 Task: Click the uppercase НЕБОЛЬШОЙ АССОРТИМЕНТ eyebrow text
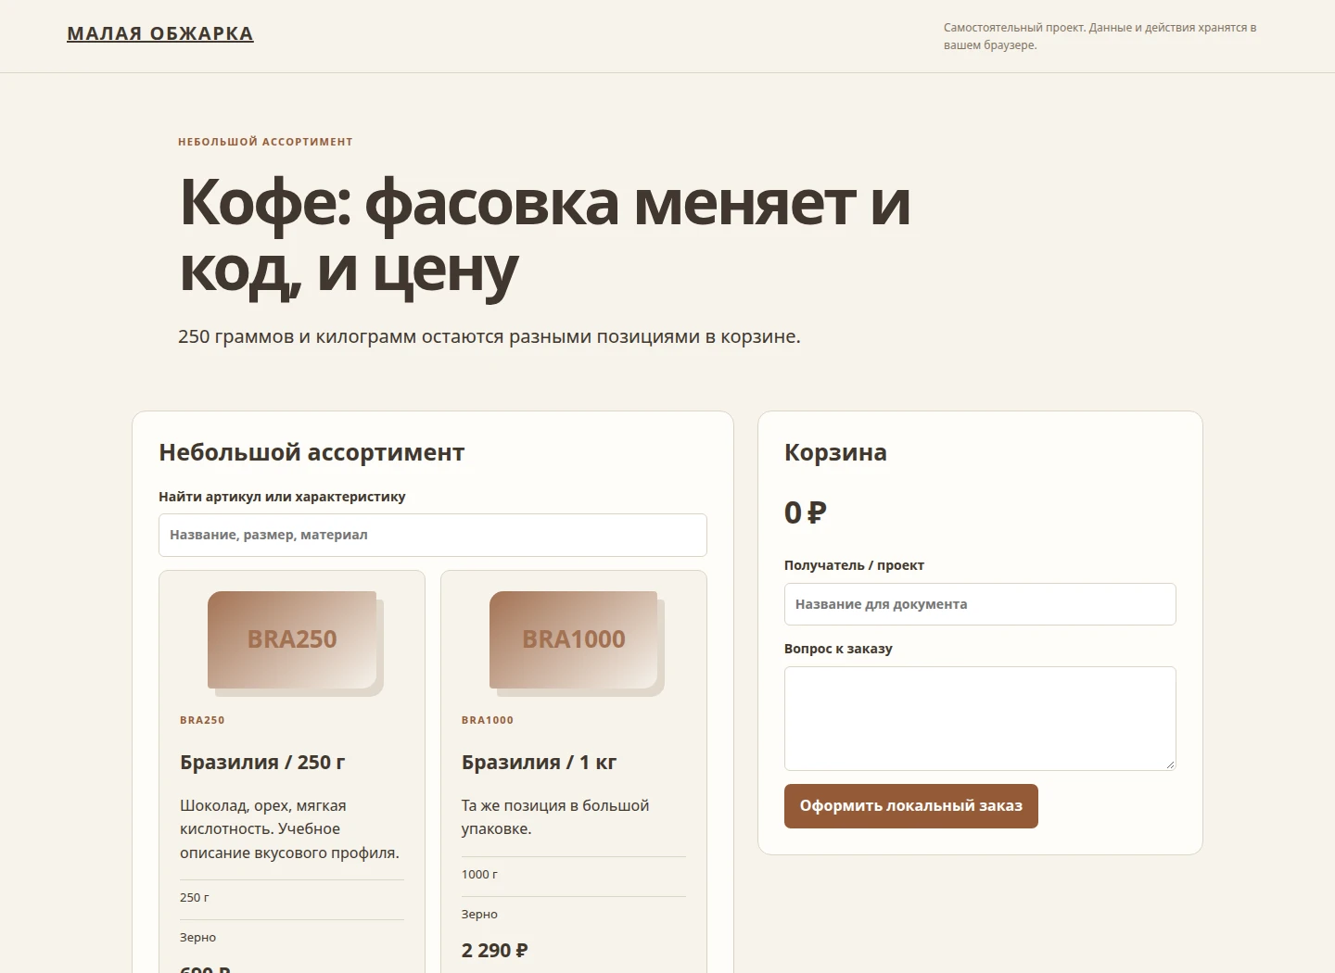tap(265, 142)
